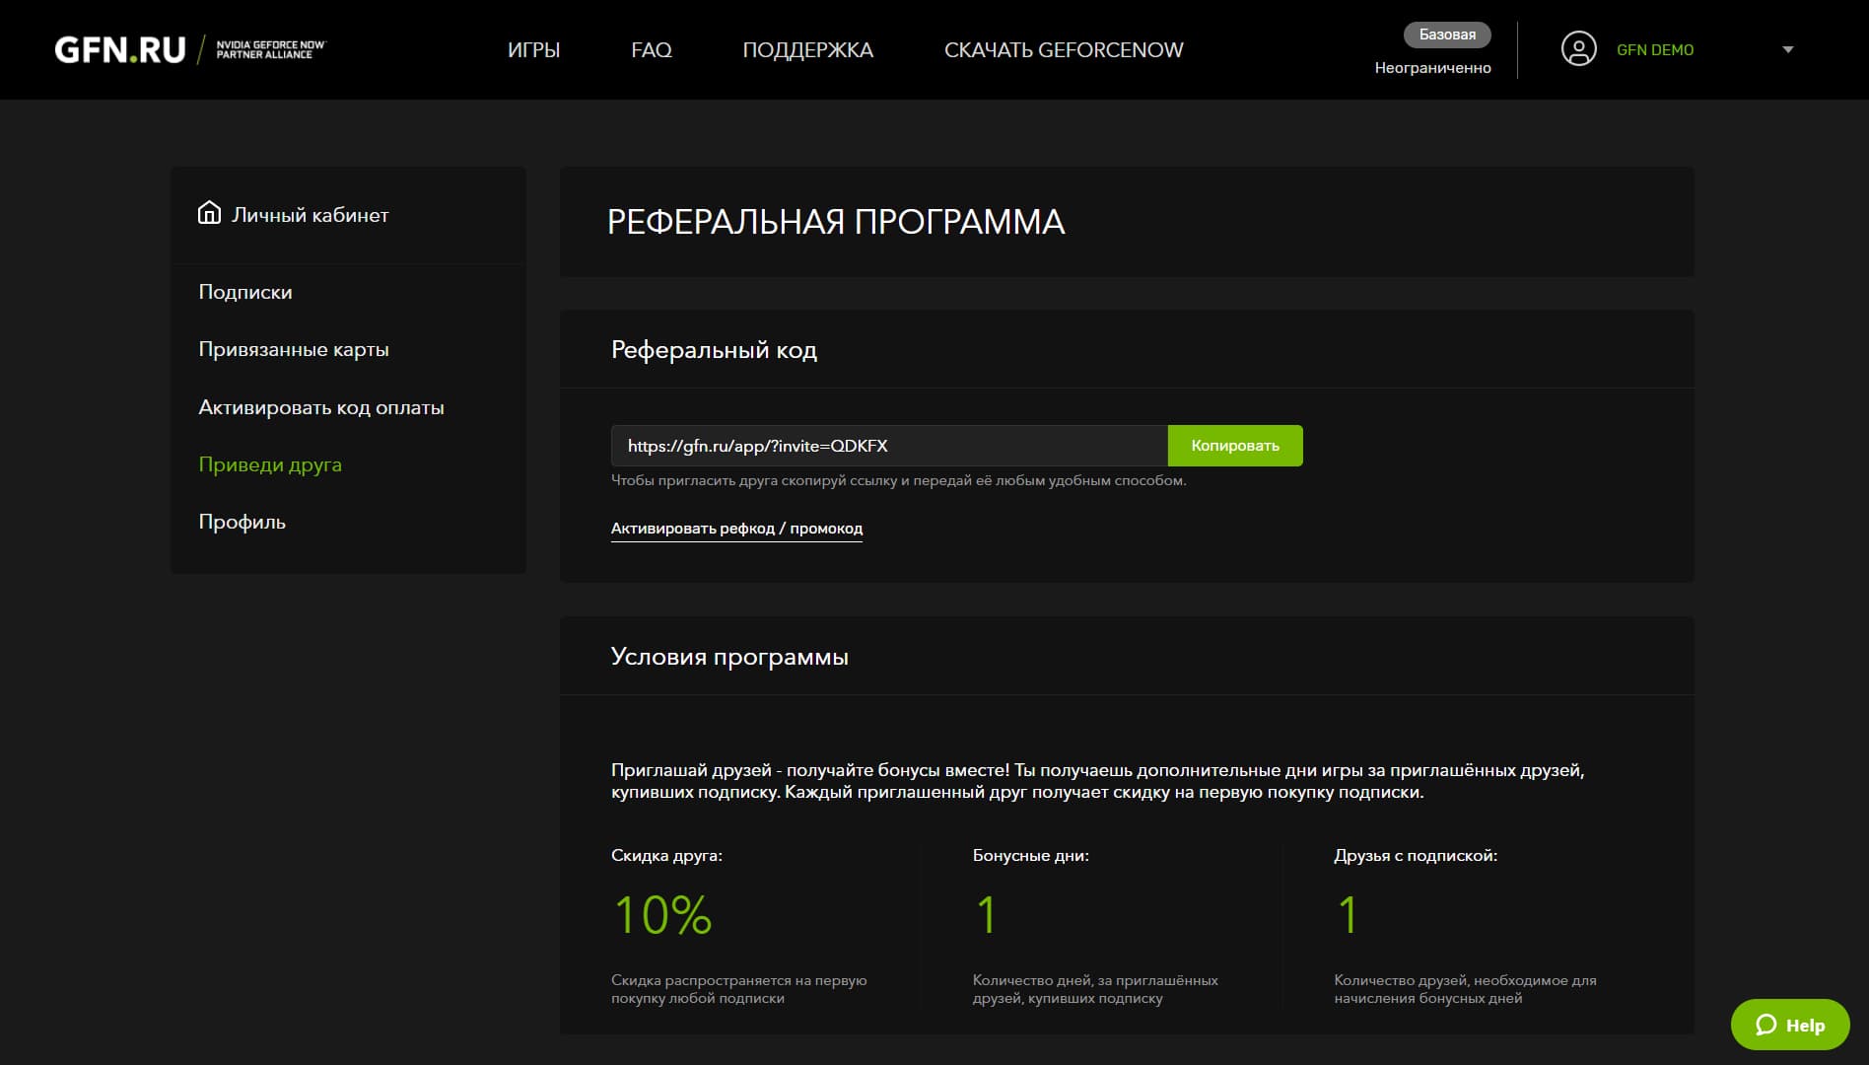
Task: Click the Базовая subscription badge
Action: coord(1447,35)
